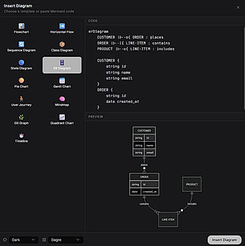Click the Sequence Diagram label
This screenshot has width=245, height=246.
[x=21, y=50]
